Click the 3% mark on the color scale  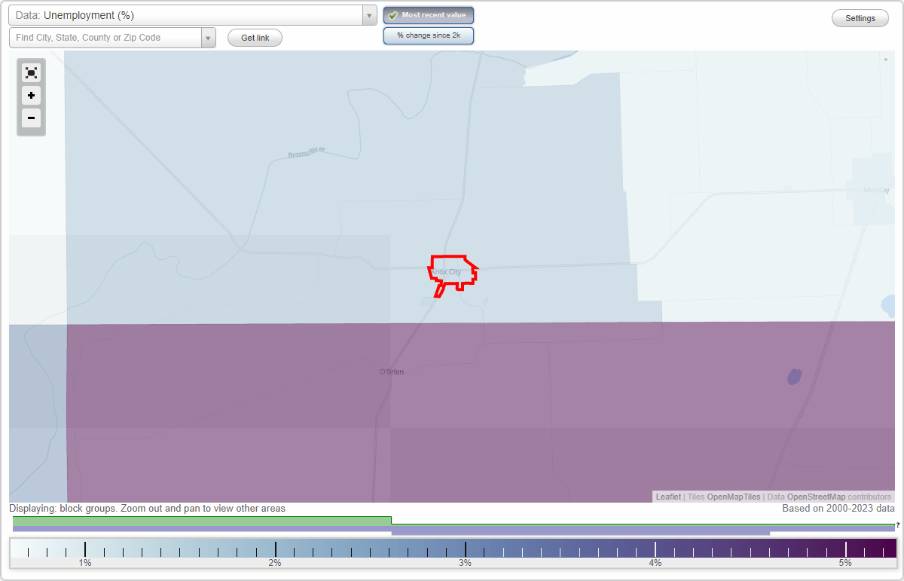(x=466, y=563)
